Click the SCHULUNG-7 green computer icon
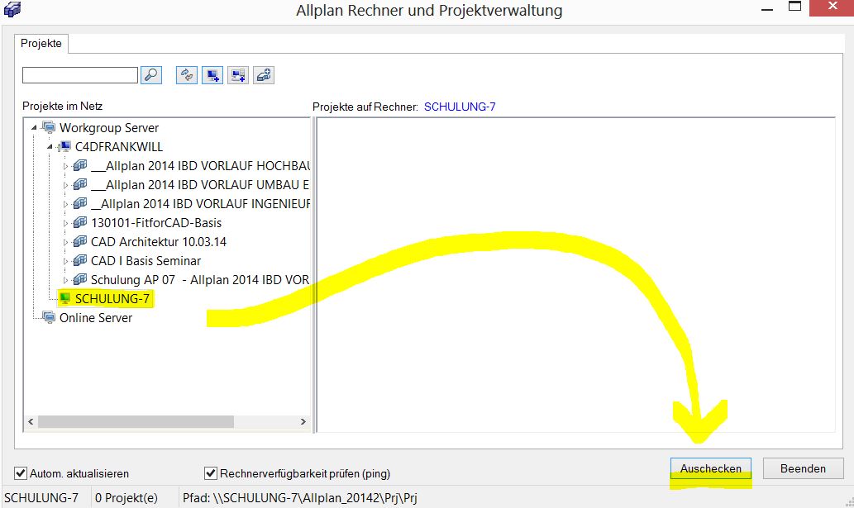854x508 pixels. coord(64,299)
